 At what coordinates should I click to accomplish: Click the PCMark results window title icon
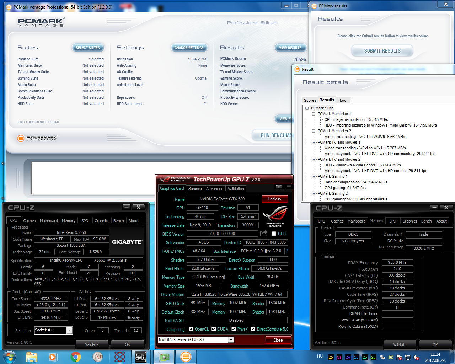pyautogui.click(x=314, y=6)
